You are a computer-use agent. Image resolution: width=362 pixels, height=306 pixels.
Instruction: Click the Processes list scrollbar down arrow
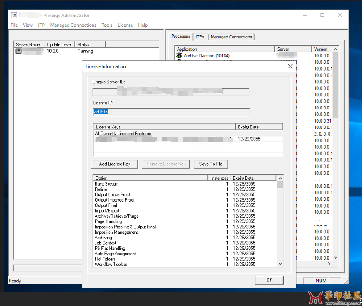click(x=335, y=257)
